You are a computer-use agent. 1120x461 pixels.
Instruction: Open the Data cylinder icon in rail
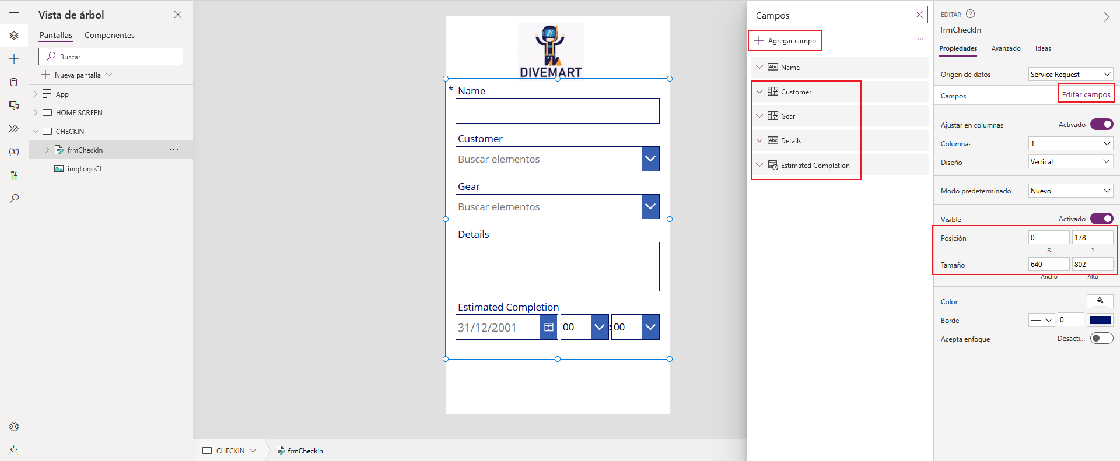[x=14, y=82]
